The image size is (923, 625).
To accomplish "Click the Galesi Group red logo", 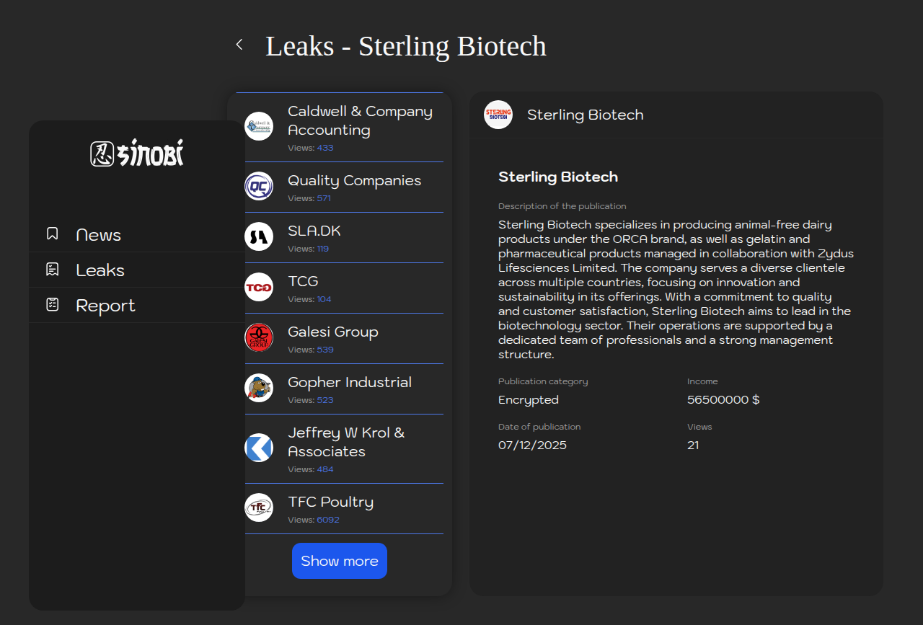I will point(259,337).
